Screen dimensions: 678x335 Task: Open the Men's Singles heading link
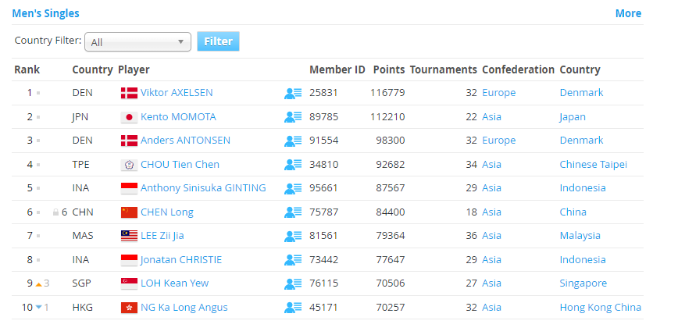point(45,13)
